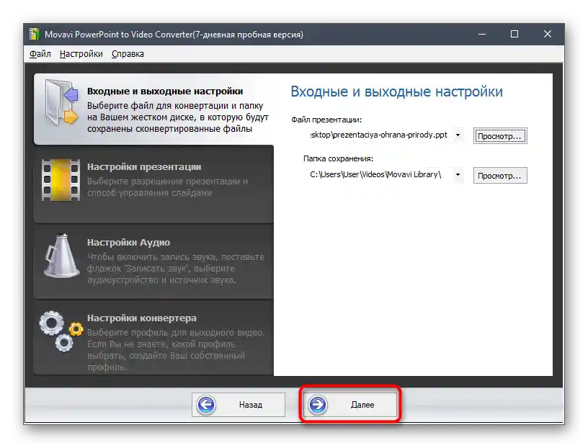
Task: Click the film strip presentation icon
Action: point(61,180)
